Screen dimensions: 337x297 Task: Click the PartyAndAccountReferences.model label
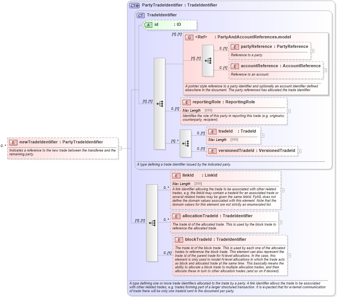pyautogui.click(x=254, y=37)
